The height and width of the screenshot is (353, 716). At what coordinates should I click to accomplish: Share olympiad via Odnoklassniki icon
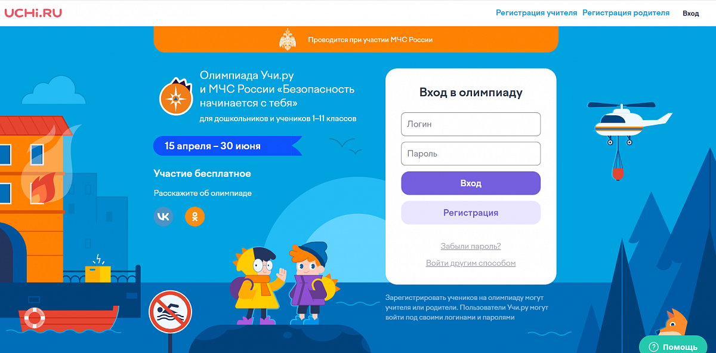195,216
